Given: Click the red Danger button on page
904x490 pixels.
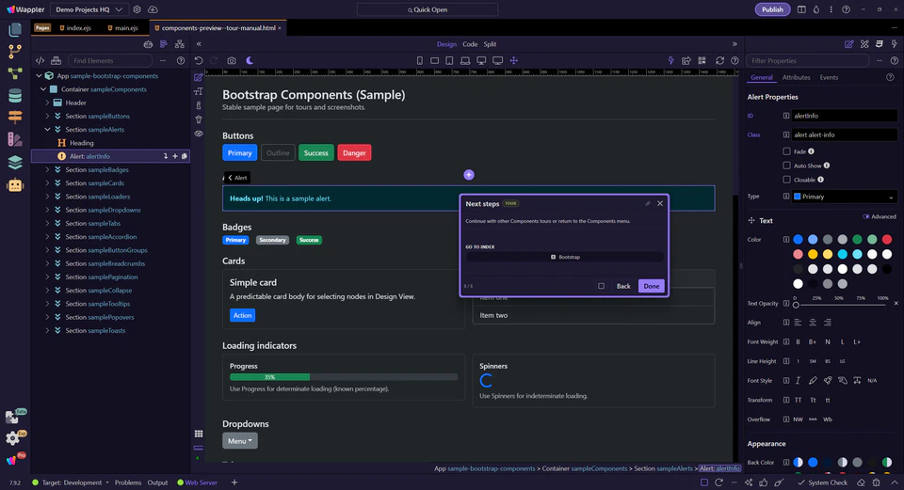Looking at the screenshot, I should tap(354, 152).
